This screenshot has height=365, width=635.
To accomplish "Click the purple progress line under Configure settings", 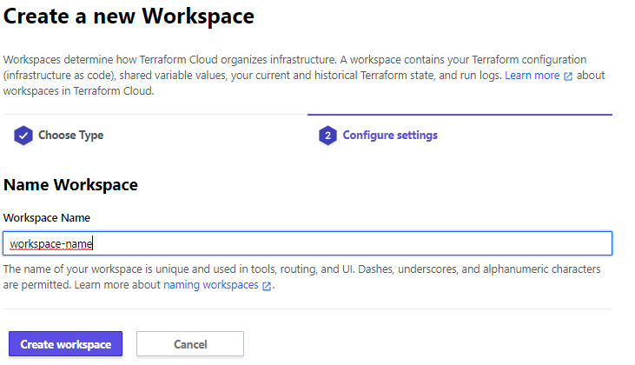I will 460,115.
